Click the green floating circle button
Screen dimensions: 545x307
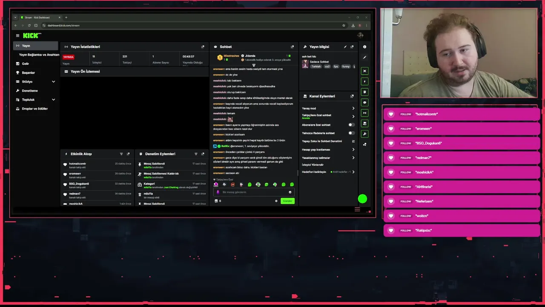tap(362, 199)
